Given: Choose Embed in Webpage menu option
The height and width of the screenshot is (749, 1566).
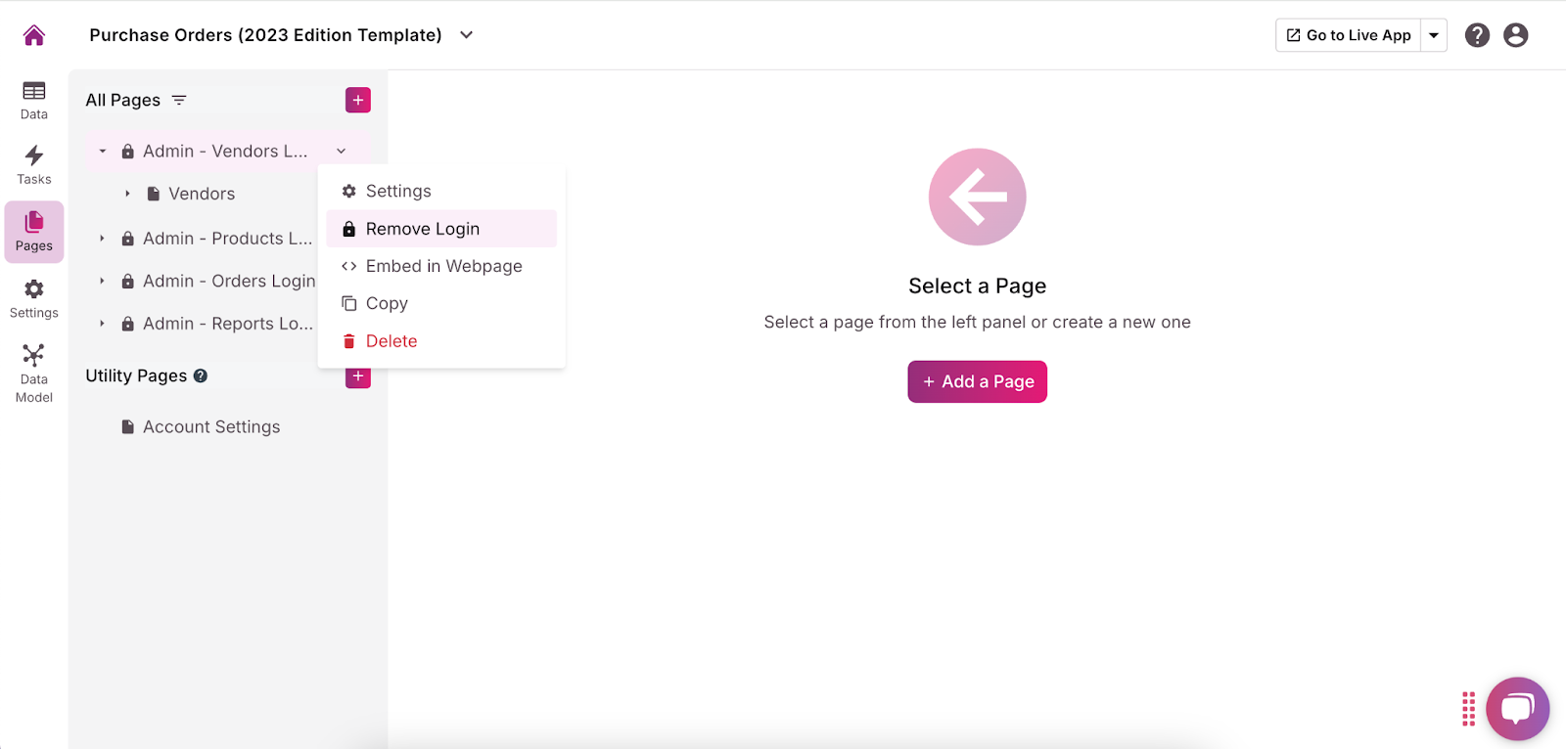Looking at the screenshot, I should point(443,266).
